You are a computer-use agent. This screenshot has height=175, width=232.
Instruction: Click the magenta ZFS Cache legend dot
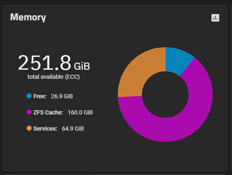click(x=29, y=112)
